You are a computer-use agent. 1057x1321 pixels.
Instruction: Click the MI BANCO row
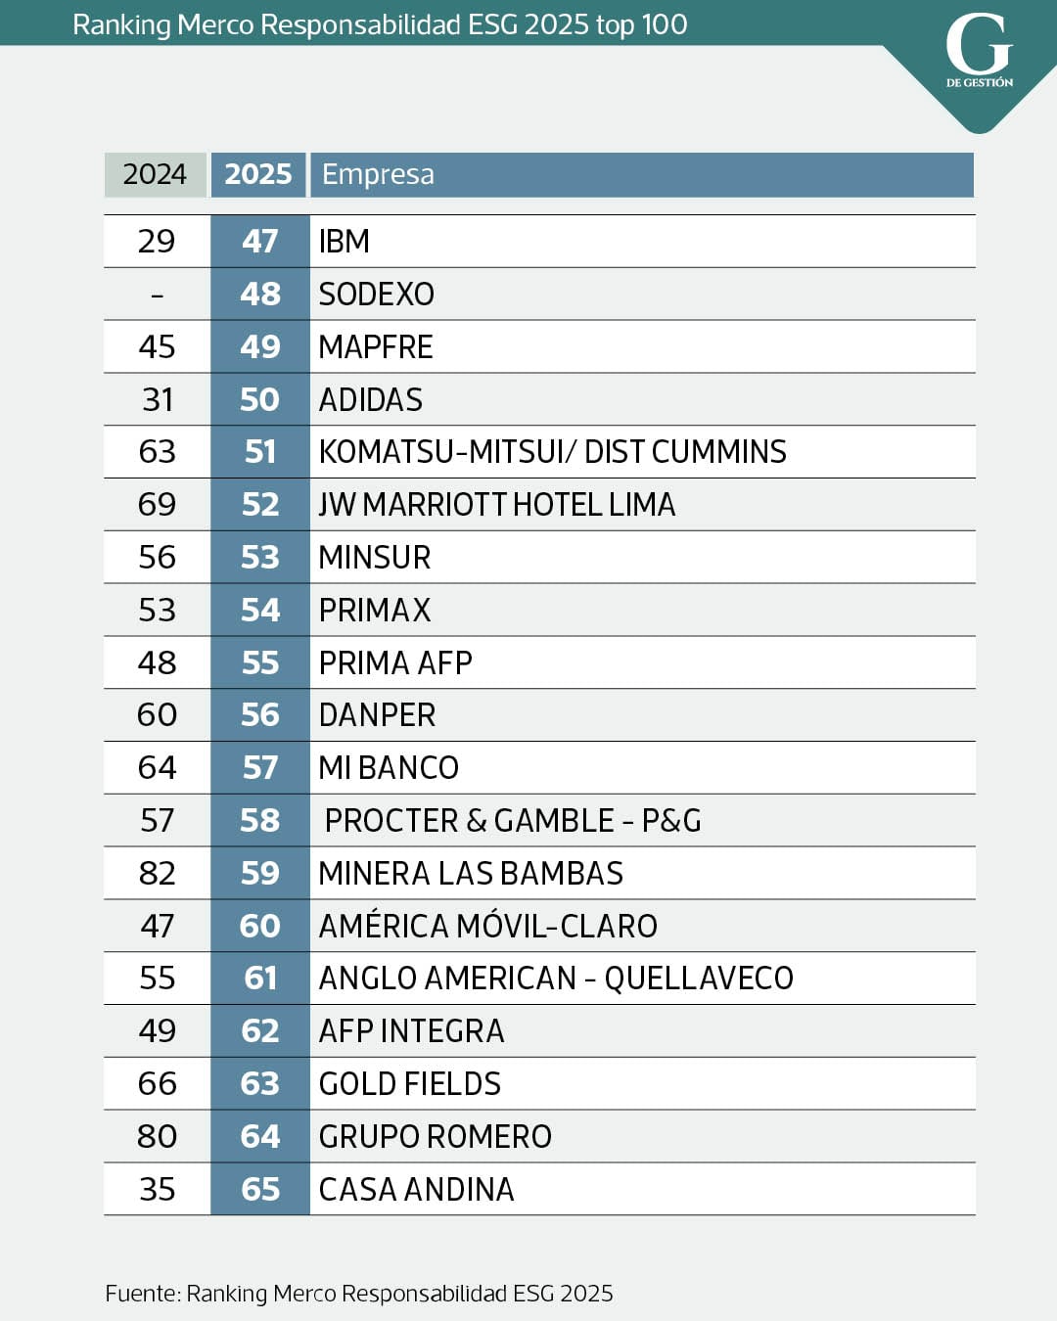coord(389,768)
